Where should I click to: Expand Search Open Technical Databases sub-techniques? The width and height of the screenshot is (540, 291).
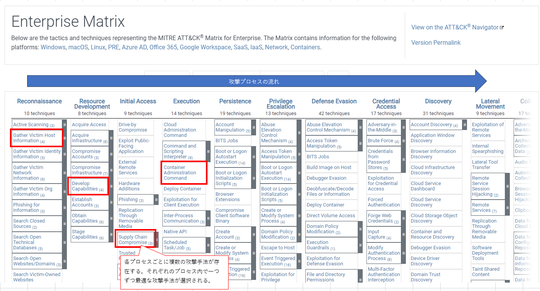click(x=65, y=242)
